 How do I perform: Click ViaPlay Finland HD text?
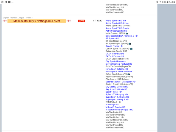pos(114,117)
